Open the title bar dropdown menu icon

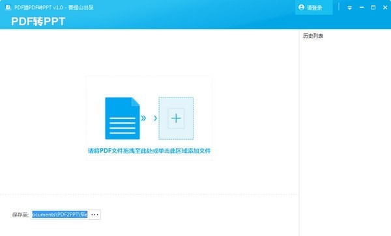tap(349, 8)
